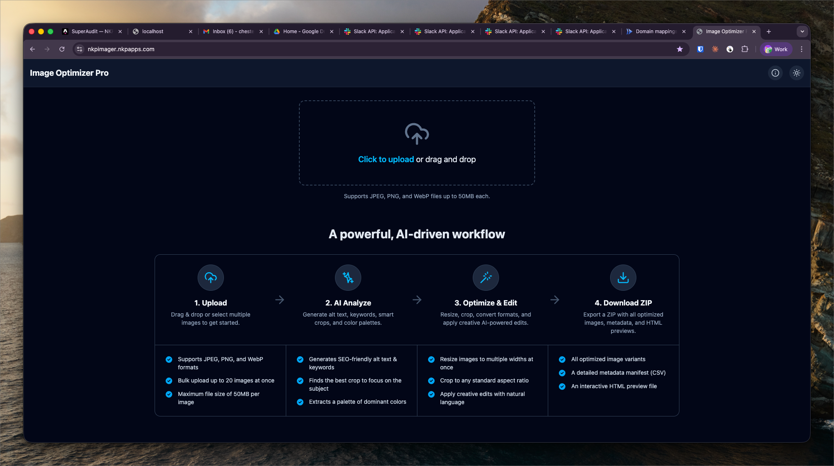This screenshot has height=466, width=834.
Task: Click the AI Analyze sparkle icon
Action: pyautogui.click(x=348, y=278)
